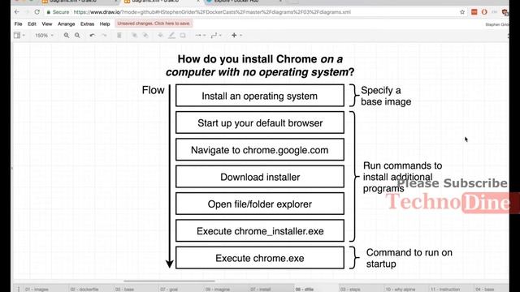The height and width of the screenshot is (292, 520).
Task: Open the File menu
Action: [x=18, y=24]
